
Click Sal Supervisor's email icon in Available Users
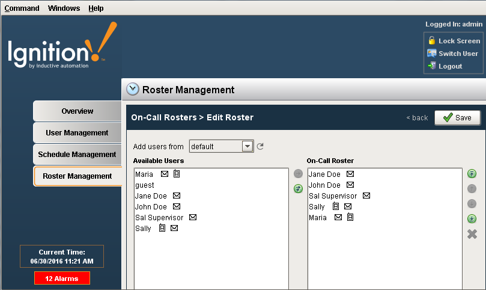tap(193, 217)
